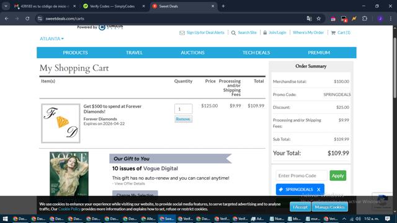Open the Cart (1) link

[x=344, y=33]
